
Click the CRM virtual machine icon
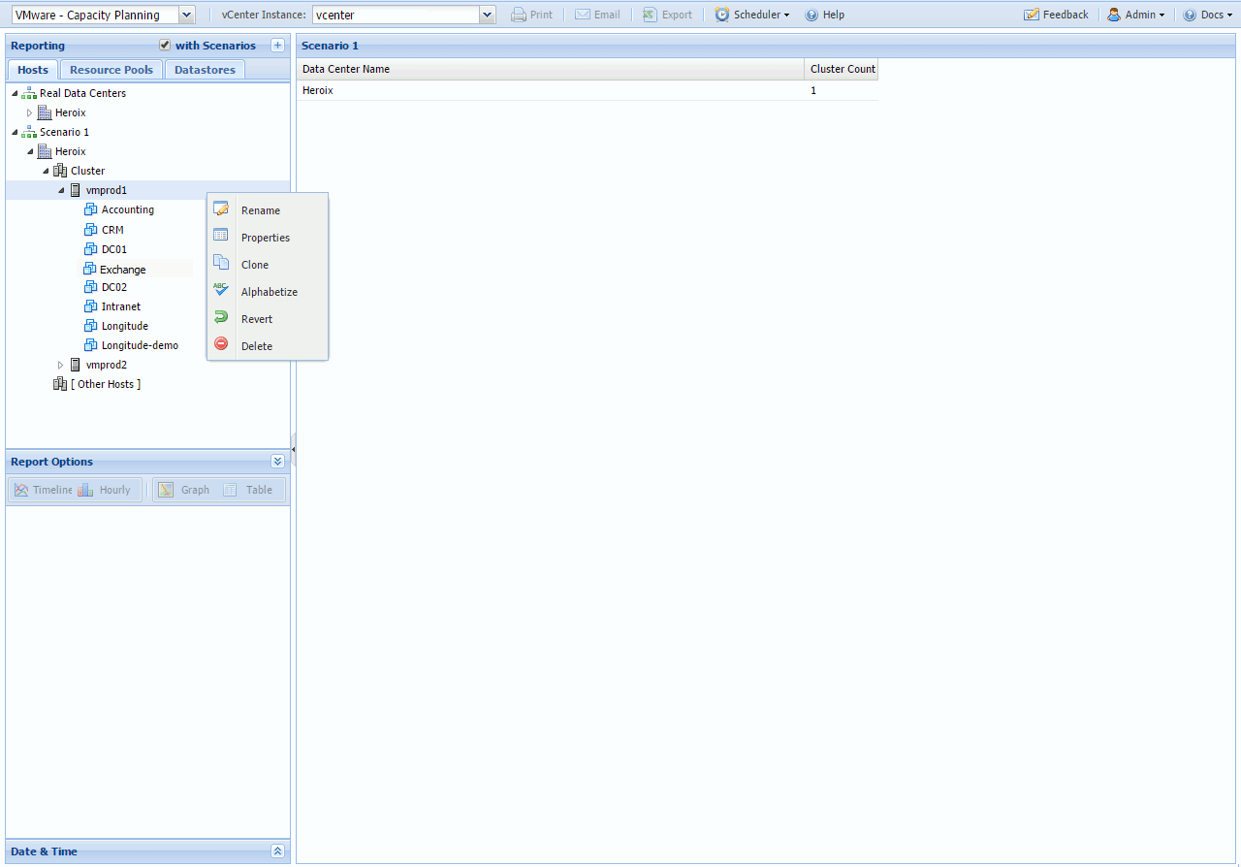(x=91, y=230)
